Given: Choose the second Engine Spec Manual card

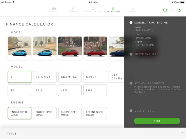Looking at the screenshot, I should [x=45, y=113].
